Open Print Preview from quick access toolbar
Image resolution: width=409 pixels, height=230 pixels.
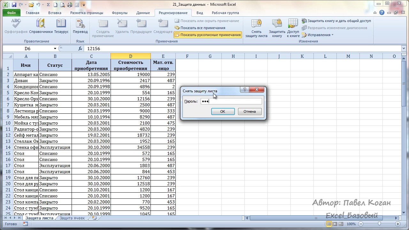click(x=63, y=5)
